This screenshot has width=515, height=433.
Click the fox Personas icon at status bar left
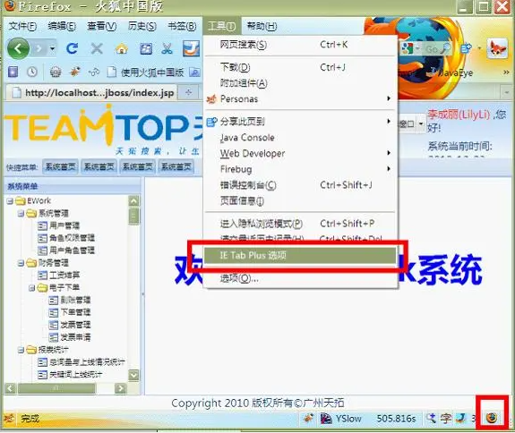click(x=9, y=419)
